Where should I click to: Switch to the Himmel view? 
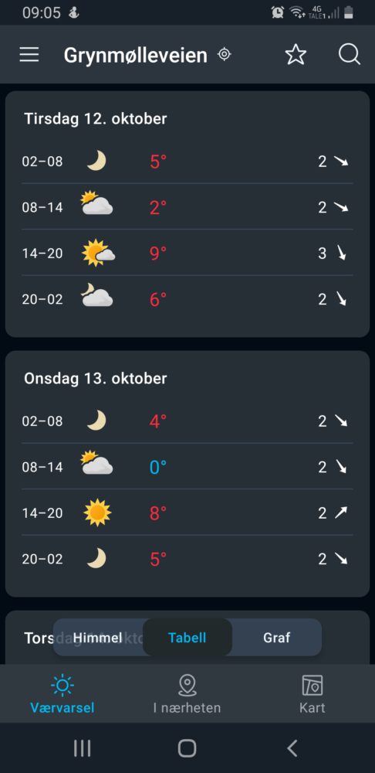[x=97, y=638]
